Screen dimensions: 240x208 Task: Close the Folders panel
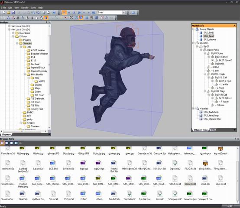[x=49, y=23]
